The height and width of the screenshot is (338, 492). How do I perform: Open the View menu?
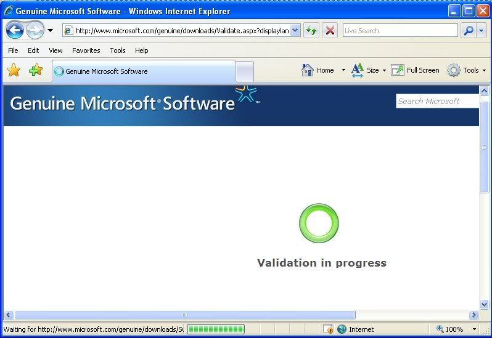(55, 50)
